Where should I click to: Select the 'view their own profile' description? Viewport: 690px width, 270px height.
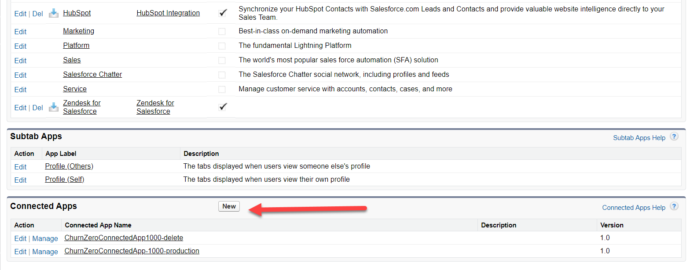point(266,179)
